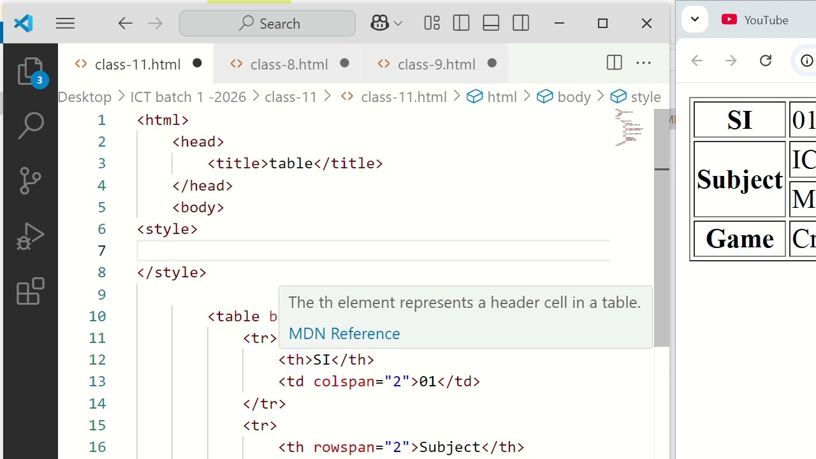Close class-9.html via its unsaved dot

point(492,63)
